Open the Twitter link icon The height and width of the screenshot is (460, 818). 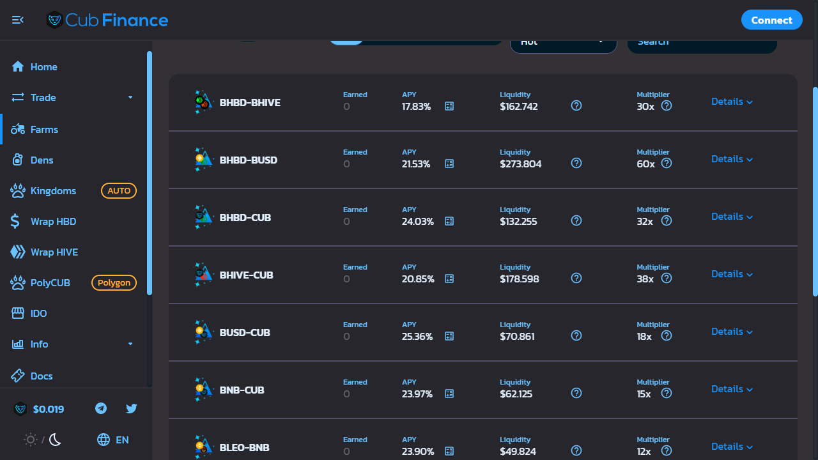coord(132,408)
